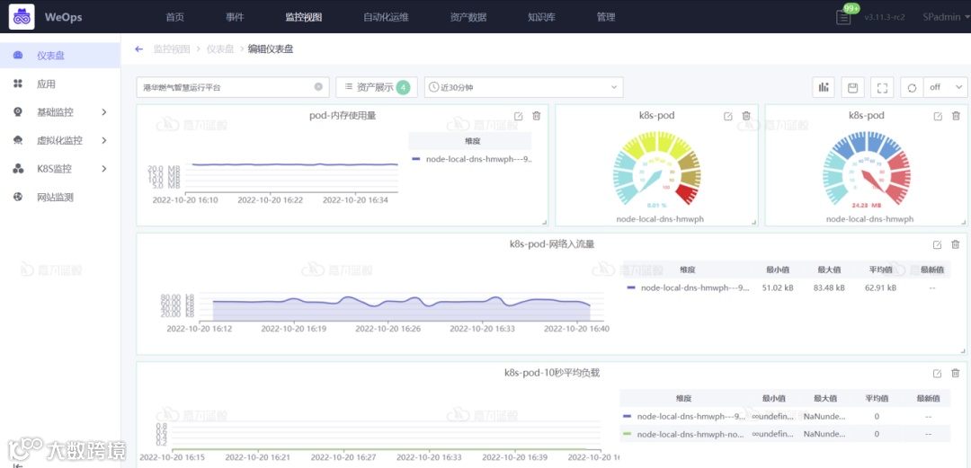Toggle the node-local-dns-hmwph series in 内存使用量 legend
The width and height of the screenshot is (971, 468).
[471, 159]
